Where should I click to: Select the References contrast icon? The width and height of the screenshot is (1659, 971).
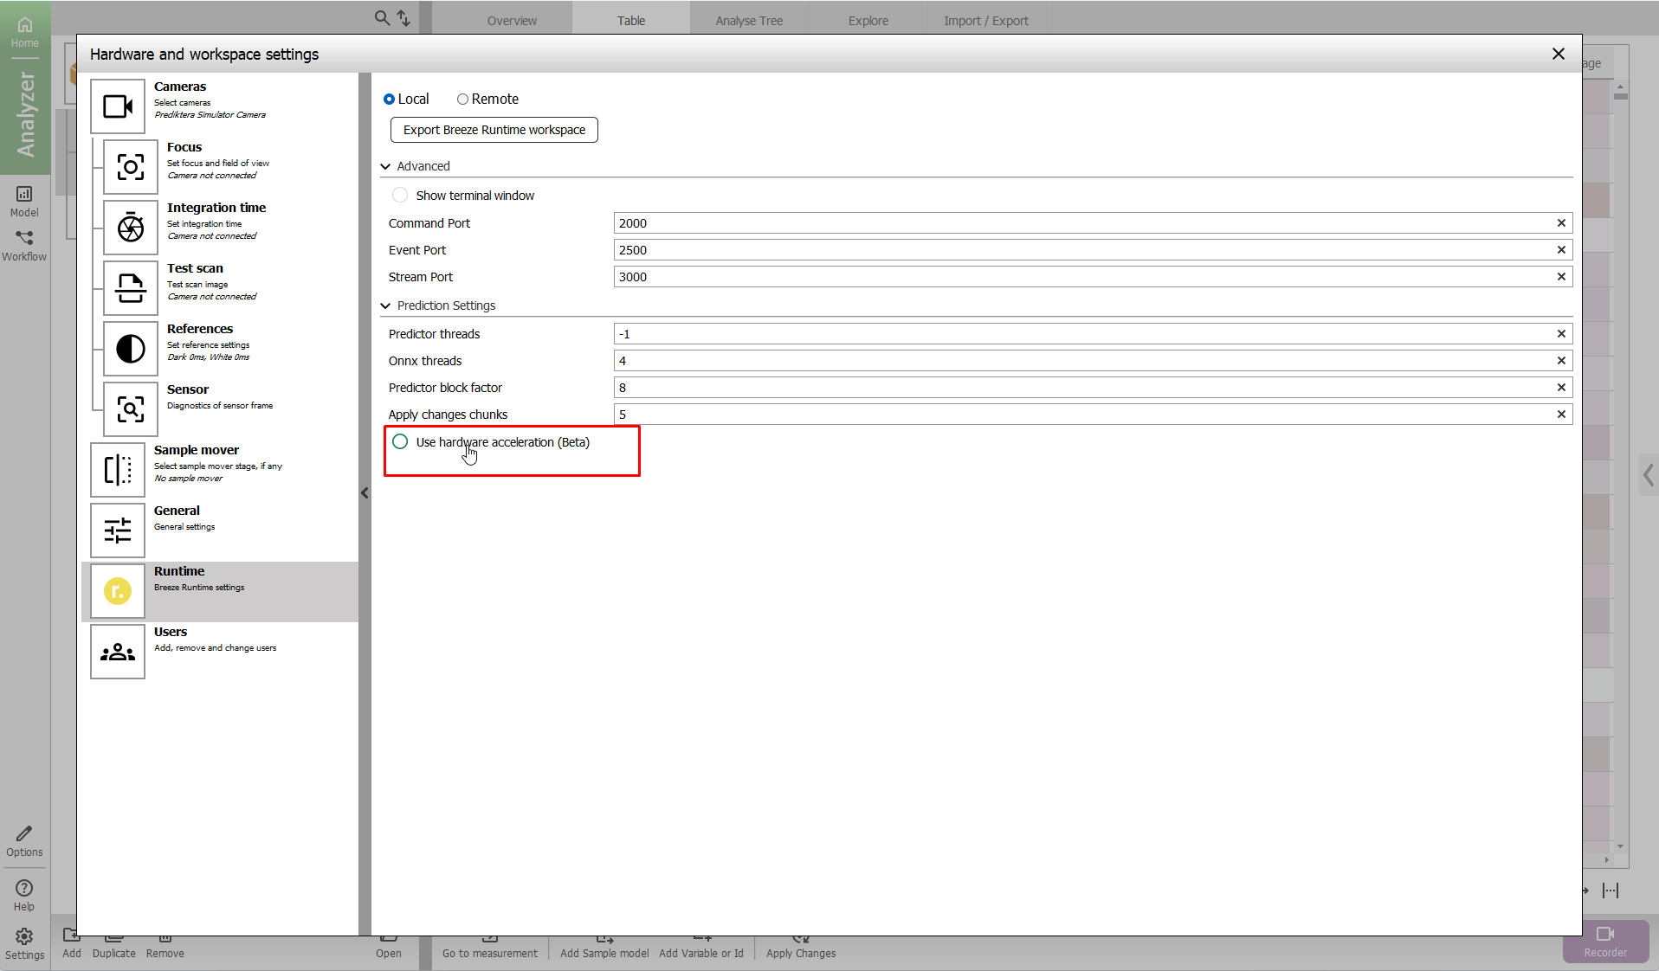click(x=131, y=349)
